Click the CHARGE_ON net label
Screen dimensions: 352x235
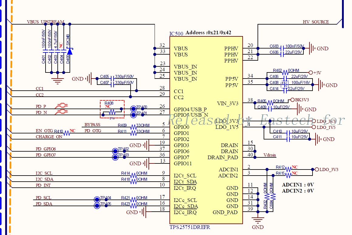pos(49,137)
